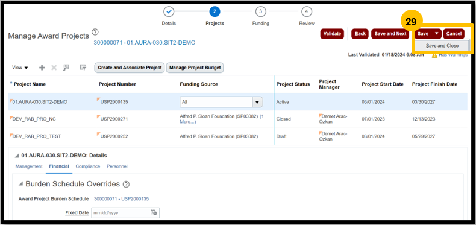Click finish date 05/29/2027
The image size is (476, 225).
point(424,136)
